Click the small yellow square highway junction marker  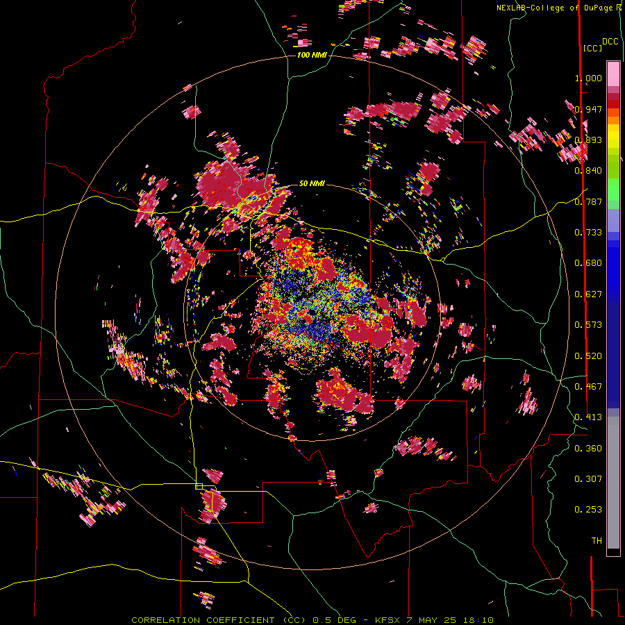pos(199,486)
